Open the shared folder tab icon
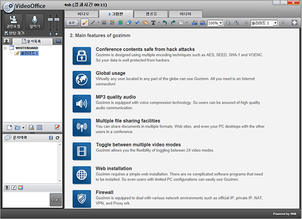Viewport: 302px width, 219px height. pyautogui.click(x=58, y=41)
